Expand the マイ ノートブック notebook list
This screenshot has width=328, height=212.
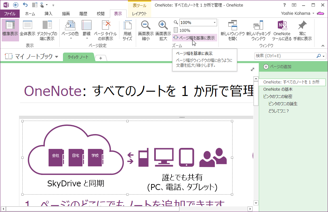tap(31, 56)
